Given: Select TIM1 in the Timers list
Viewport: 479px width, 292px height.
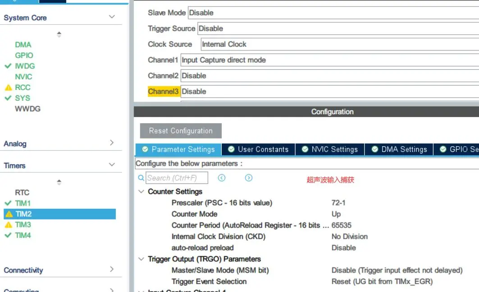Looking at the screenshot, I should (x=23, y=203).
